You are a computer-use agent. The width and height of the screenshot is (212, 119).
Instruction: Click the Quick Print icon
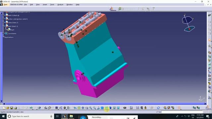click(16, 108)
